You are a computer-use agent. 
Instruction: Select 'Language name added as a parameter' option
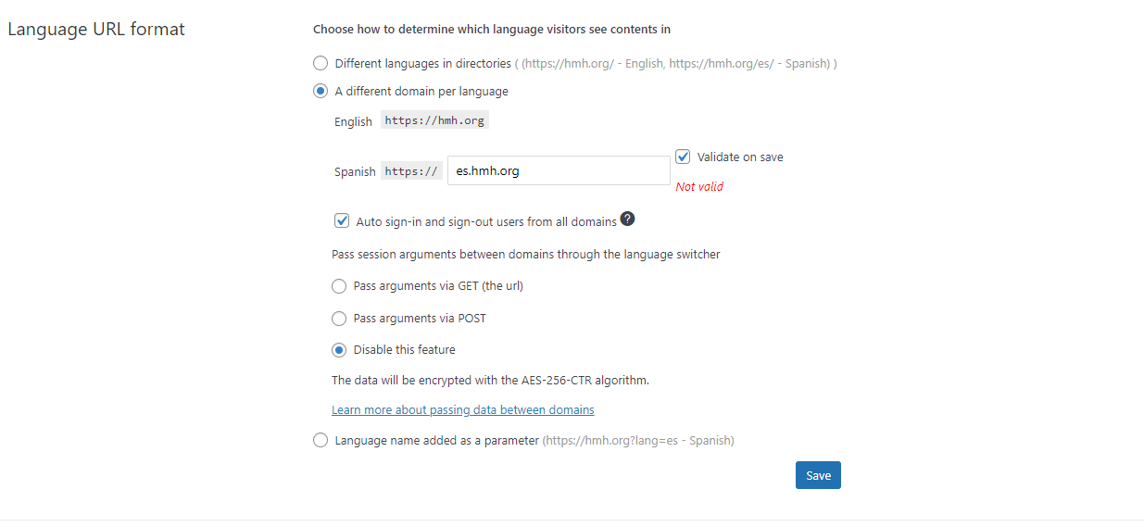321,441
